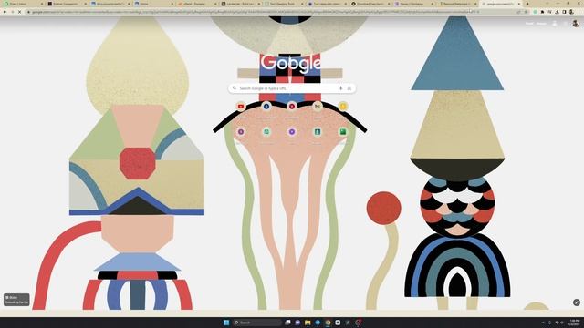Image resolution: width=584 pixels, height=328 pixels.
Task: Open the Chrome three-dot menu
Action: [579, 12]
